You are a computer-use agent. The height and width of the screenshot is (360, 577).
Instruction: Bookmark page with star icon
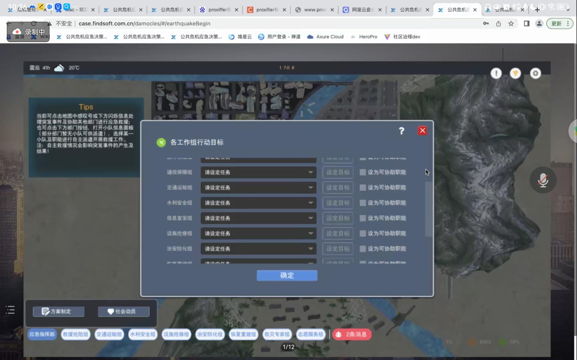click(x=511, y=23)
